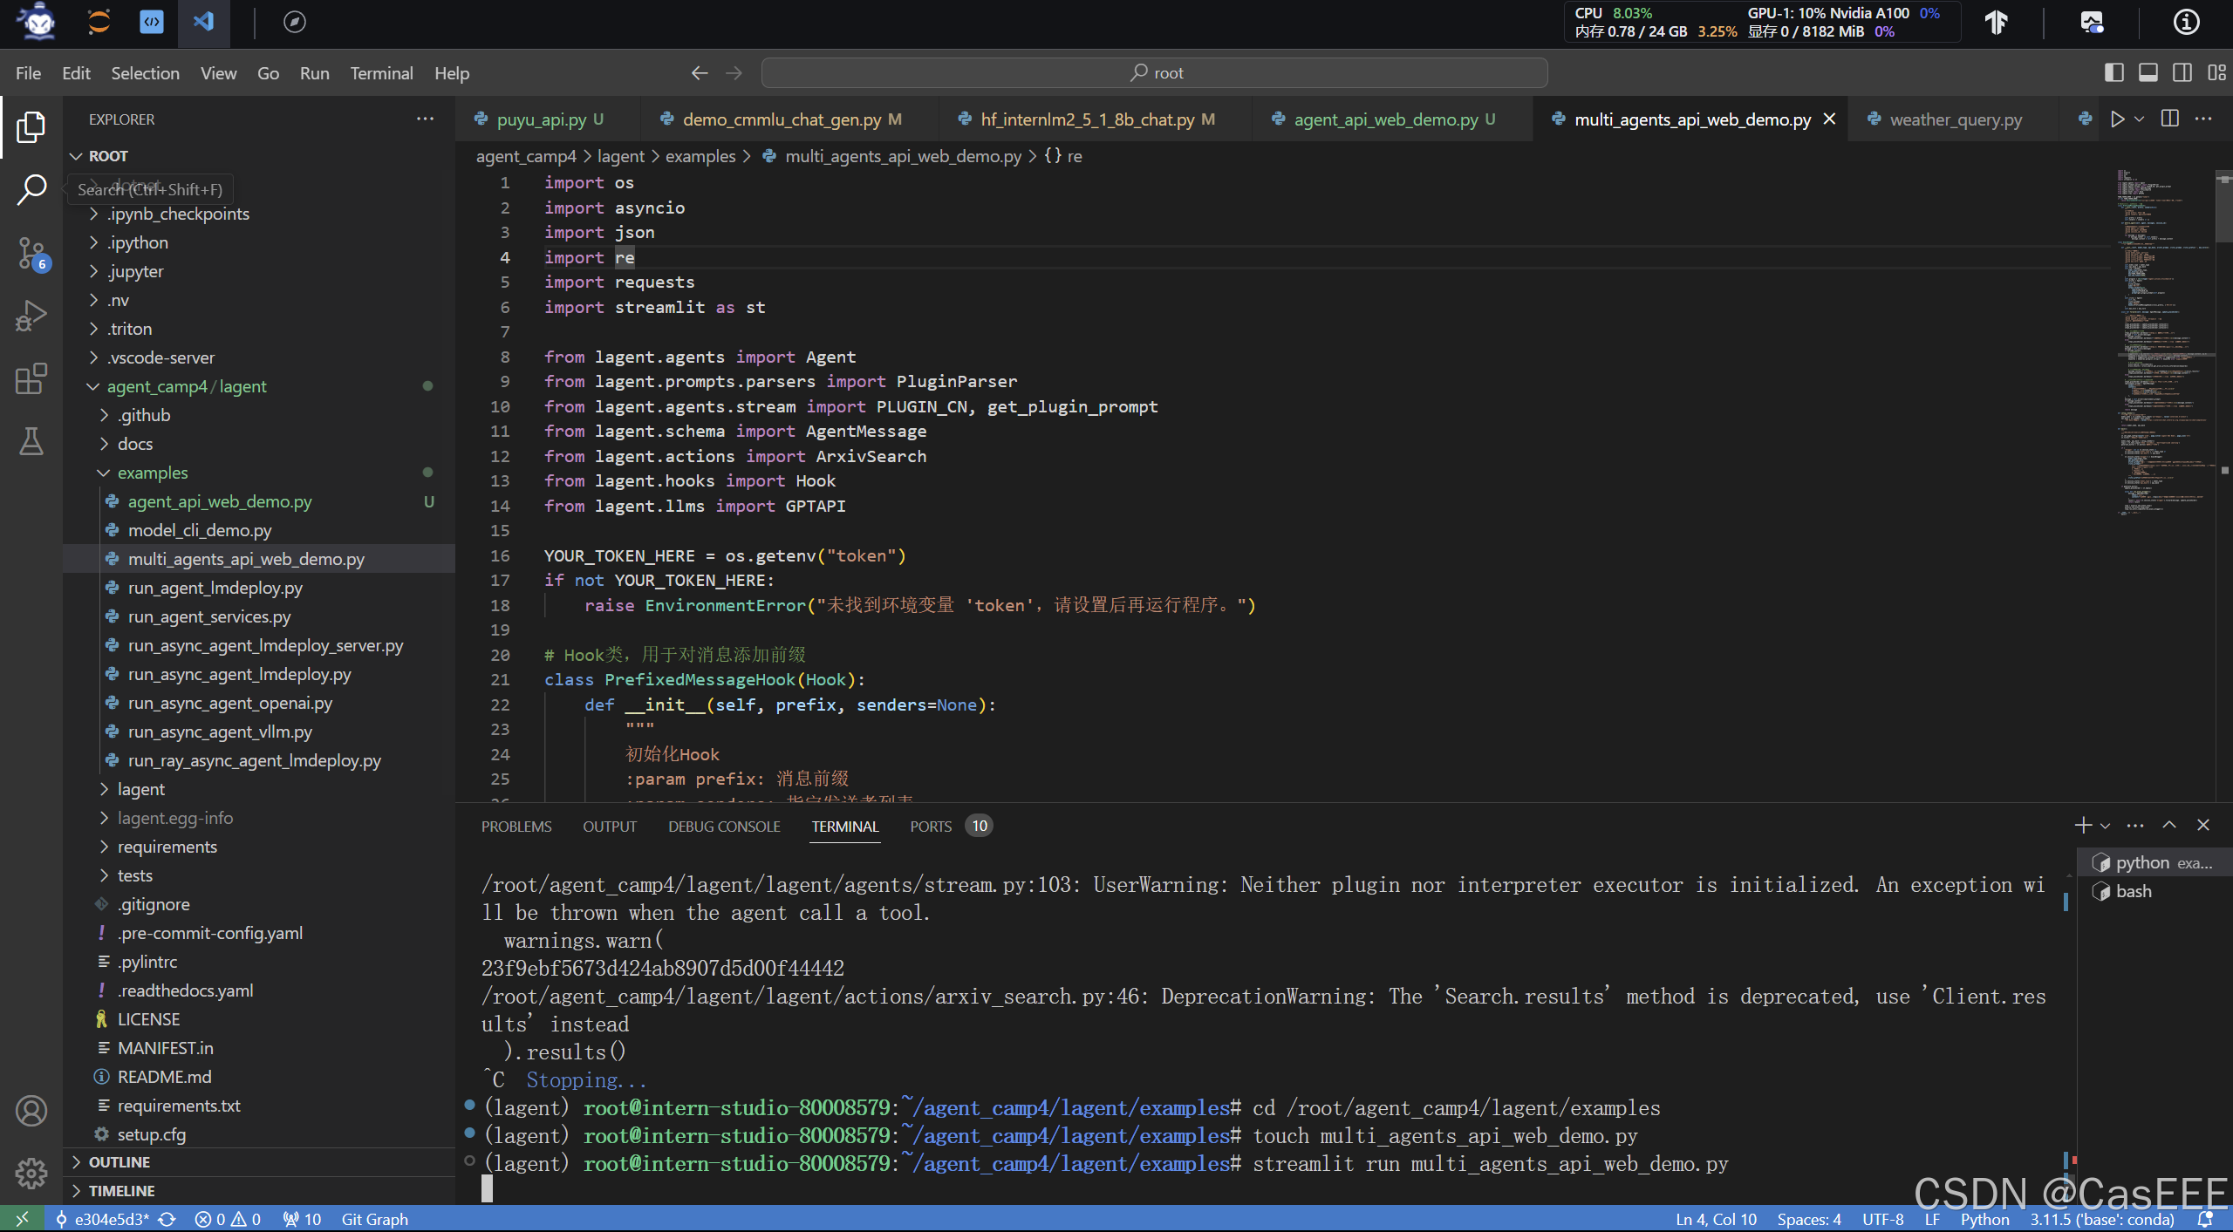Image resolution: width=2233 pixels, height=1232 pixels.
Task: Toggle the bottom panel visibility
Action: coord(2148,73)
